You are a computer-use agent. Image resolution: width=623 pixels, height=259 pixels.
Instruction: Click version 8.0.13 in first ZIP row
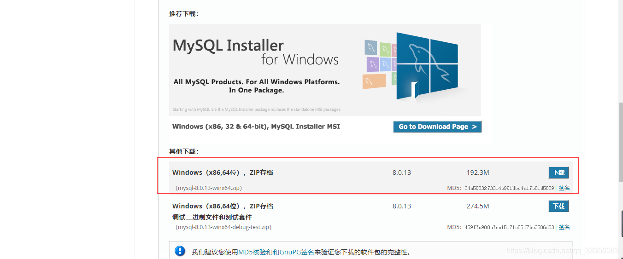[402, 173]
